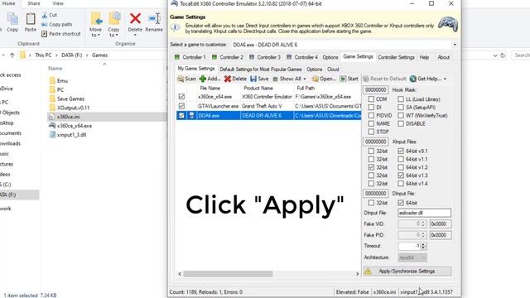Click the horizontal scrollbar thumb in game list
The image size is (530, 298).
click(229, 274)
